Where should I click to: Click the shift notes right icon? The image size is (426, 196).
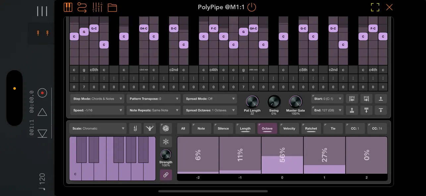click(x=366, y=98)
